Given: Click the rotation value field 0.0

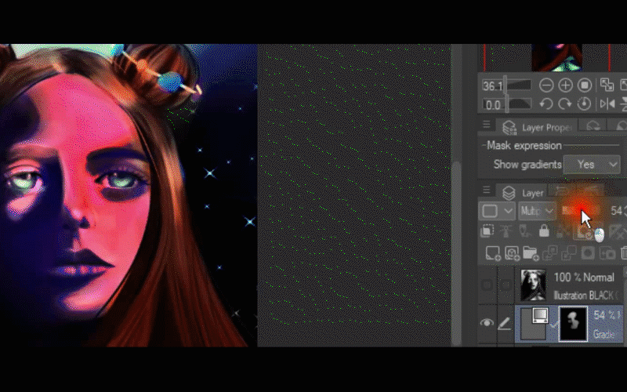Looking at the screenshot, I should point(493,105).
